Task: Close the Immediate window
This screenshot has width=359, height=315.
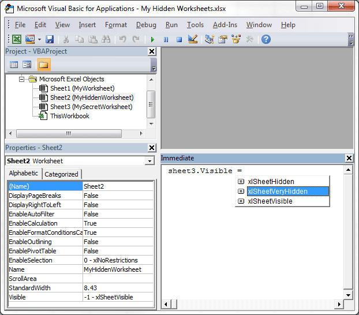Action: click(349, 158)
